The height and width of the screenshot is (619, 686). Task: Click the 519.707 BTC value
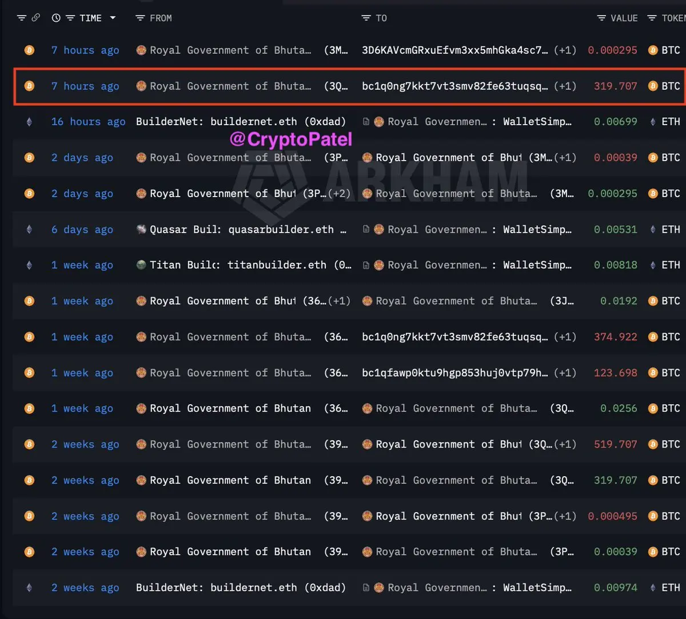pyautogui.click(x=616, y=445)
